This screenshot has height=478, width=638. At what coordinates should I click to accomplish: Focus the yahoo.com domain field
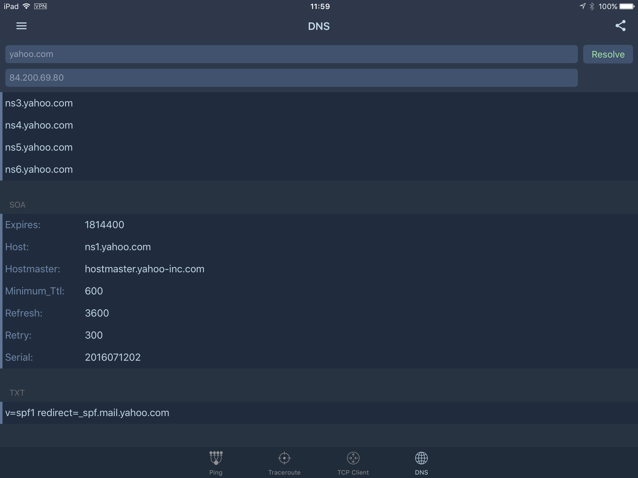[291, 54]
